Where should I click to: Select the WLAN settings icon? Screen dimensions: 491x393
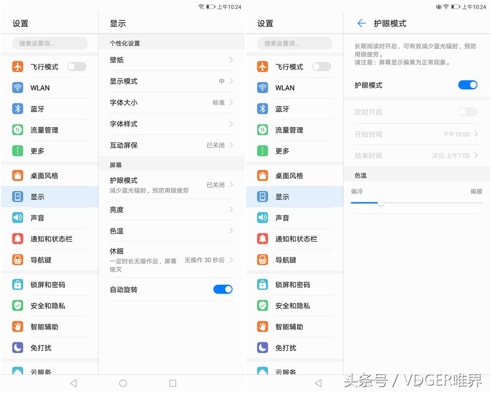(18, 88)
